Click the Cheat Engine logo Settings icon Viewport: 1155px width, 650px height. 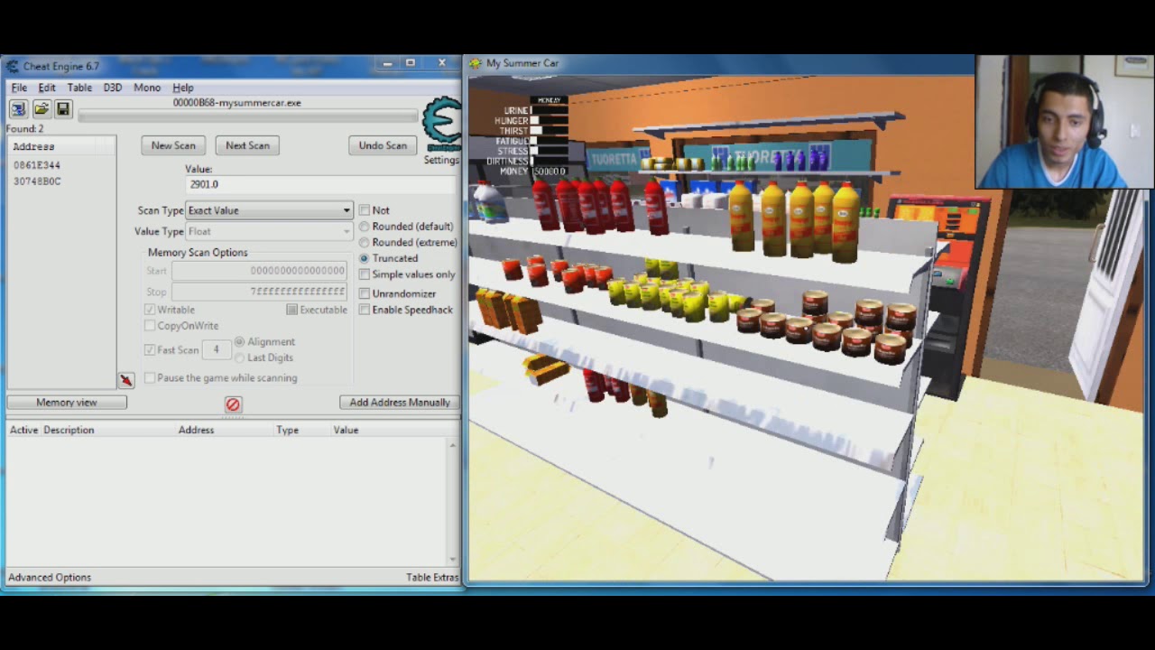tap(442, 124)
